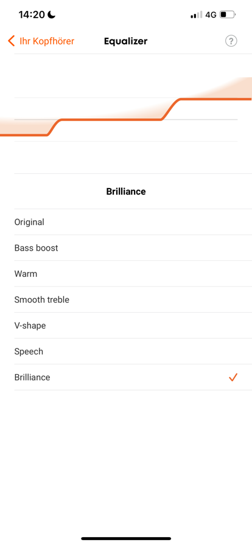
Task: Tap the help question mark icon
Action: point(231,41)
